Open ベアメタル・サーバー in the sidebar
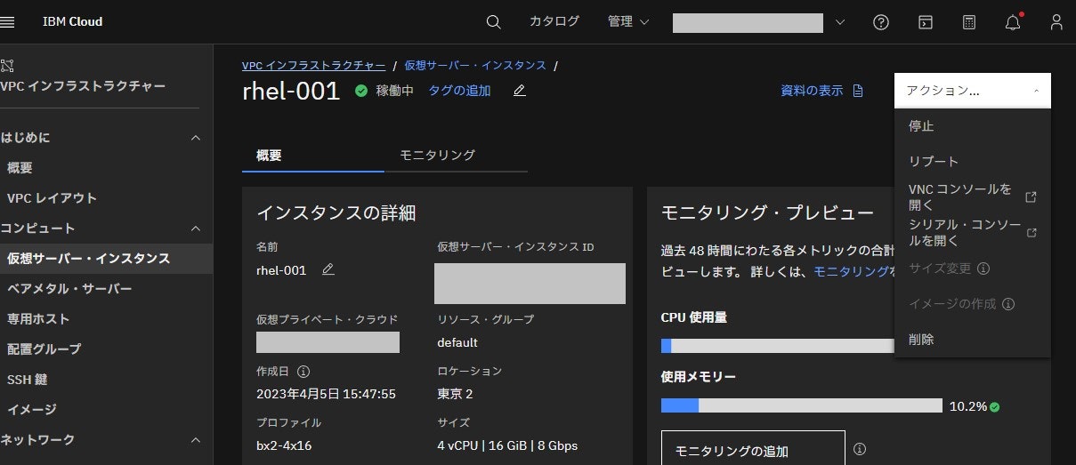 (x=107, y=289)
